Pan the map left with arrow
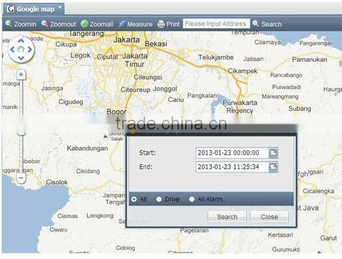Viewport: 342px width, 259px height. [12, 49]
